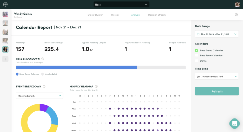Click the Wendy Quincy name
The width and height of the screenshot is (243, 132).
[23, 14]
